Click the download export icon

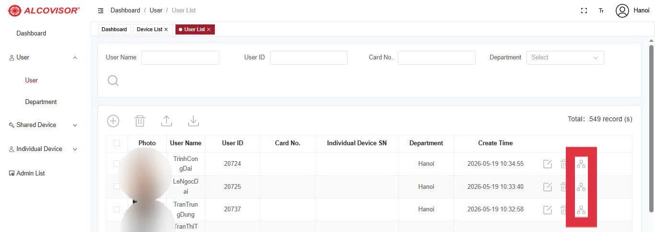[x=193, y=121]
